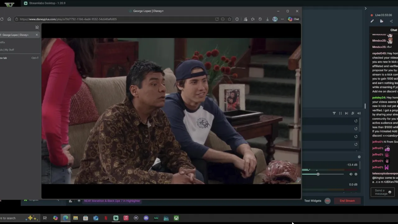Close the George Lopez | Disney+ tab

37,35
